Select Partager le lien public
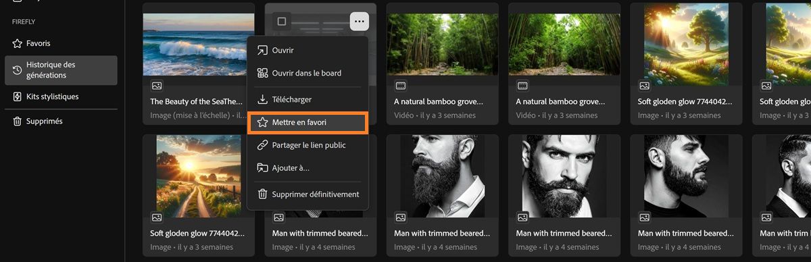 (x=308, y=145)
